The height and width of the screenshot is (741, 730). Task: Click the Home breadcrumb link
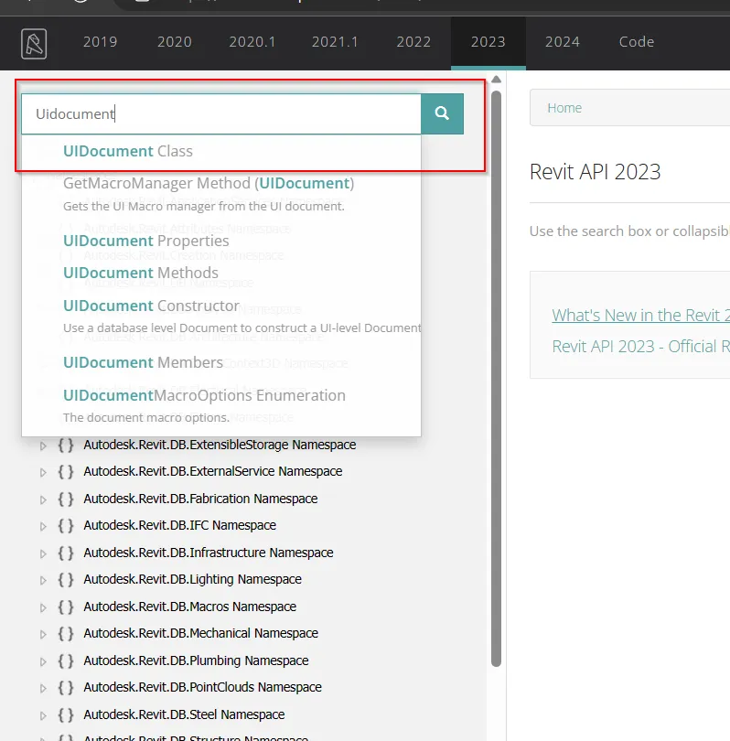564,108
